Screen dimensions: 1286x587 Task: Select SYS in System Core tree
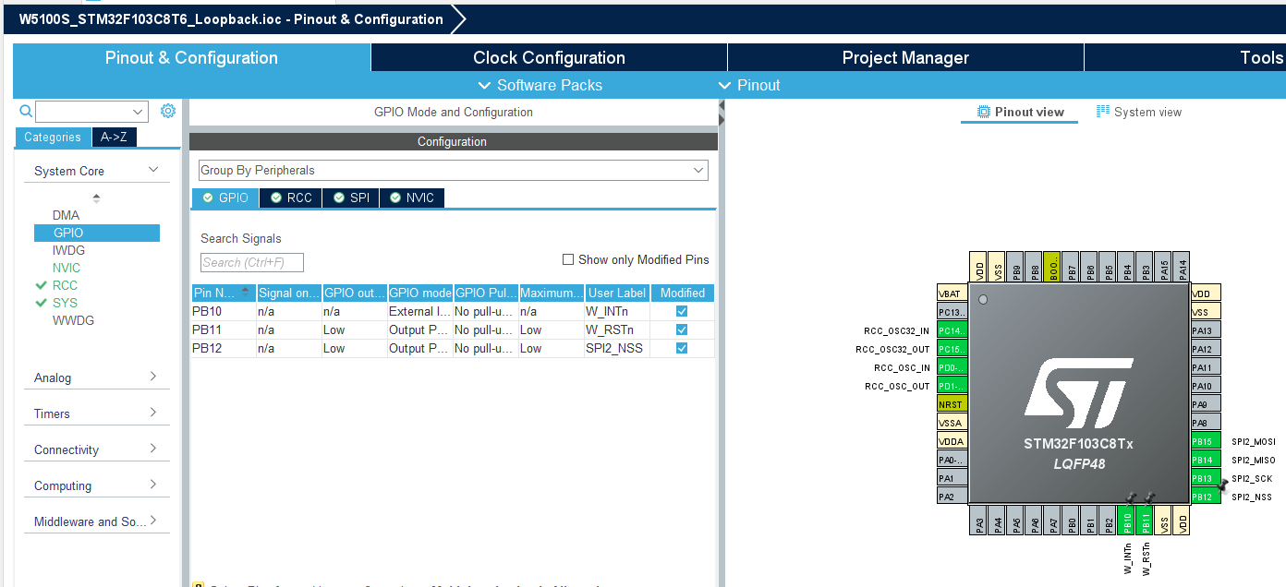click(x=65, y=303)
